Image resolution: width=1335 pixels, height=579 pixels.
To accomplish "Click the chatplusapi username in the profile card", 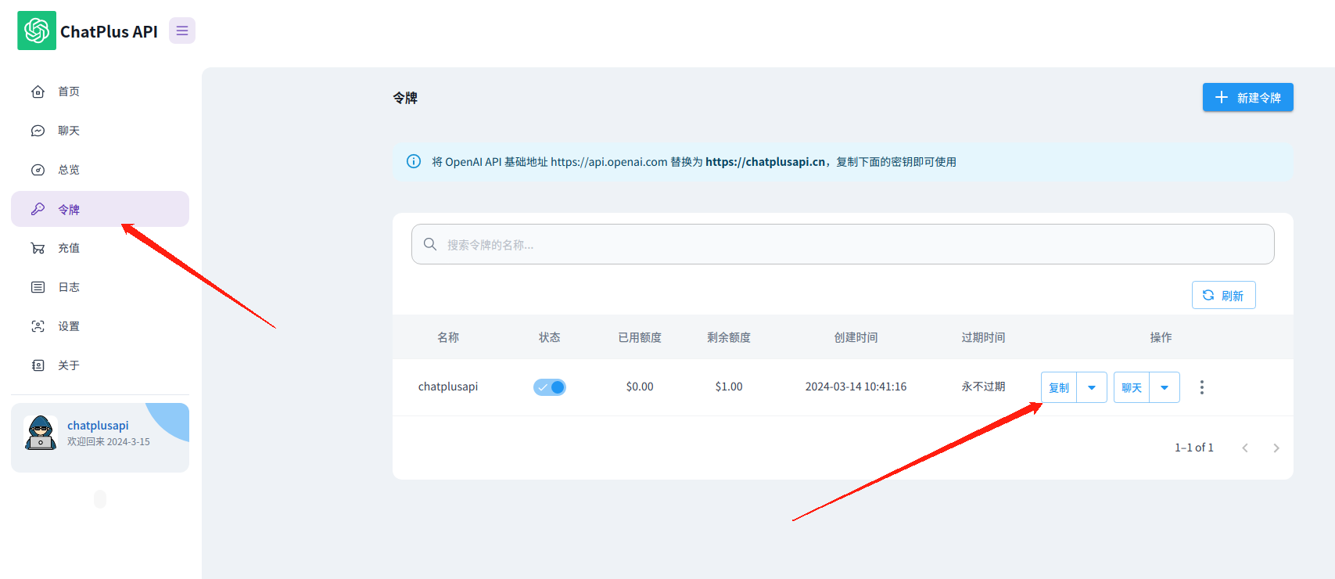I will point(98,426).
